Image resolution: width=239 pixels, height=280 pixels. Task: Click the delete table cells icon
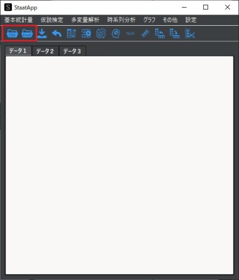(x=86, y=34)
